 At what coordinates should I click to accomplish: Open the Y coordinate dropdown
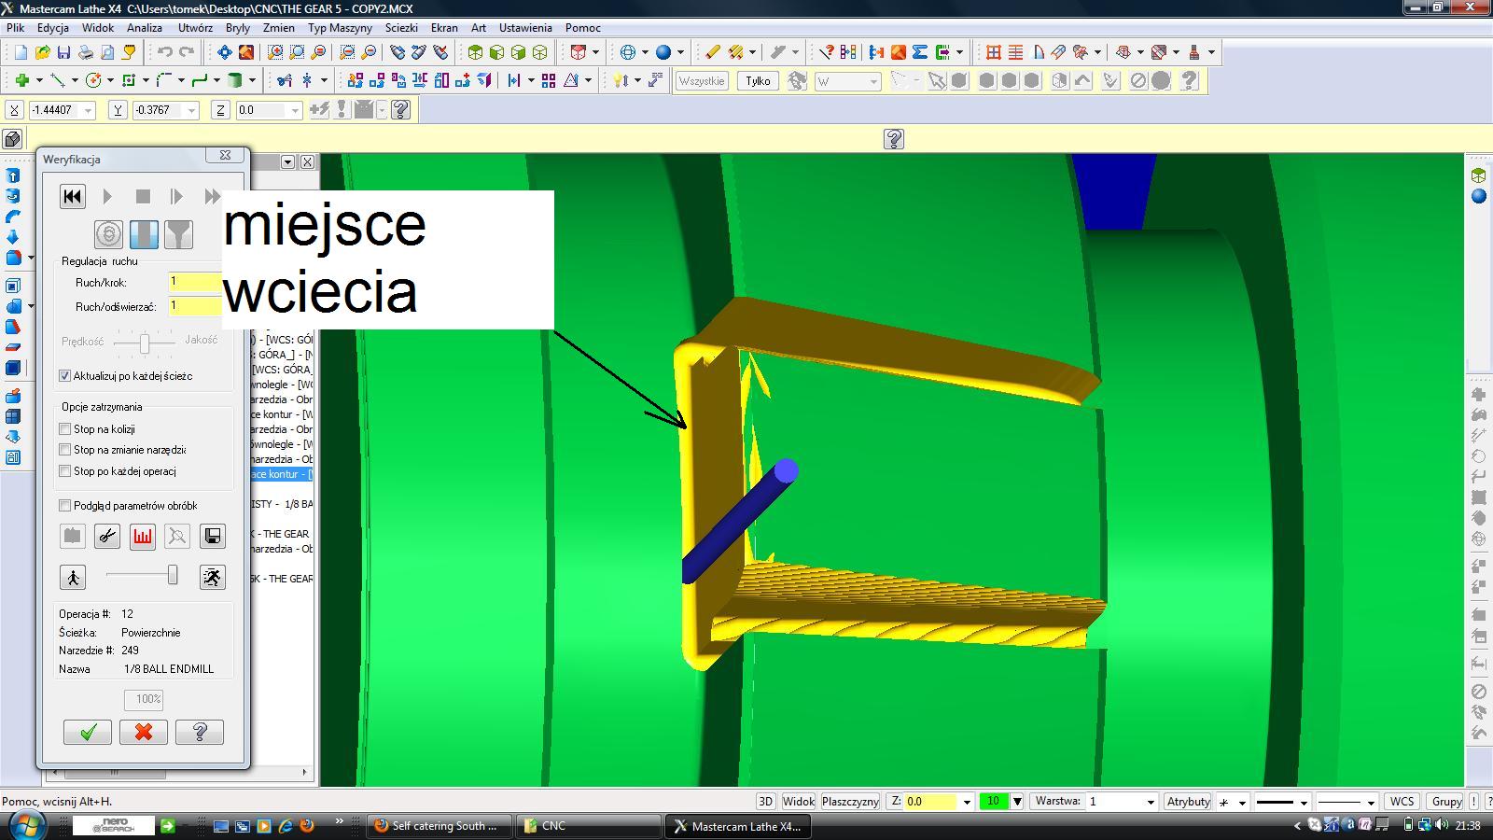(x=191, y=110)
